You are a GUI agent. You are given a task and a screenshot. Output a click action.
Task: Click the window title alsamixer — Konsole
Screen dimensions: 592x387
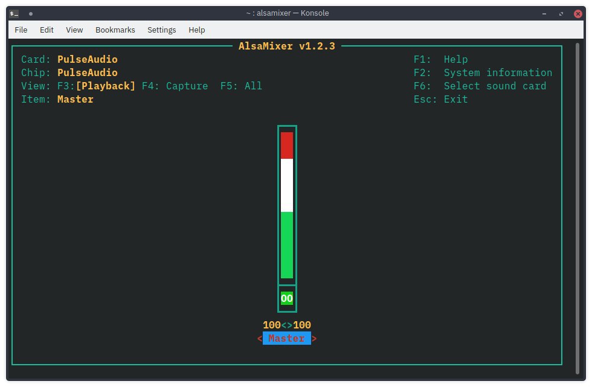pyautogui.click(x=288, y=13)
